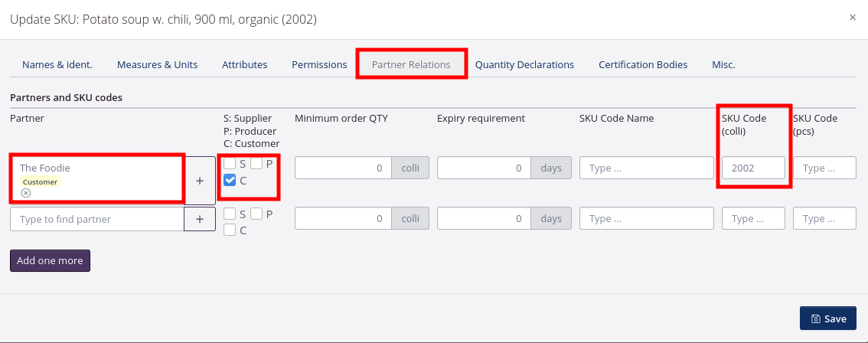Check Producer box in second partner row
The width and height of the screenshot is (868, 343).
click(x=256, y=214)
